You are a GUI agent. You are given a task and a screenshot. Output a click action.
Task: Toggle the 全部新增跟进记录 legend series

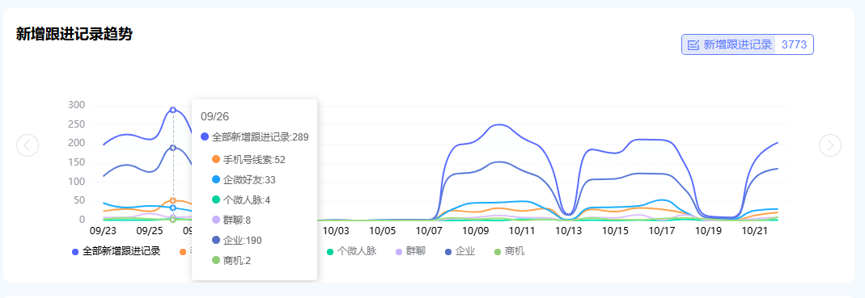pyautogui.click(x=116, y=252)
